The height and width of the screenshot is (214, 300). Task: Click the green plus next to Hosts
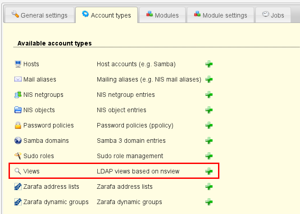tap(209, 64)
